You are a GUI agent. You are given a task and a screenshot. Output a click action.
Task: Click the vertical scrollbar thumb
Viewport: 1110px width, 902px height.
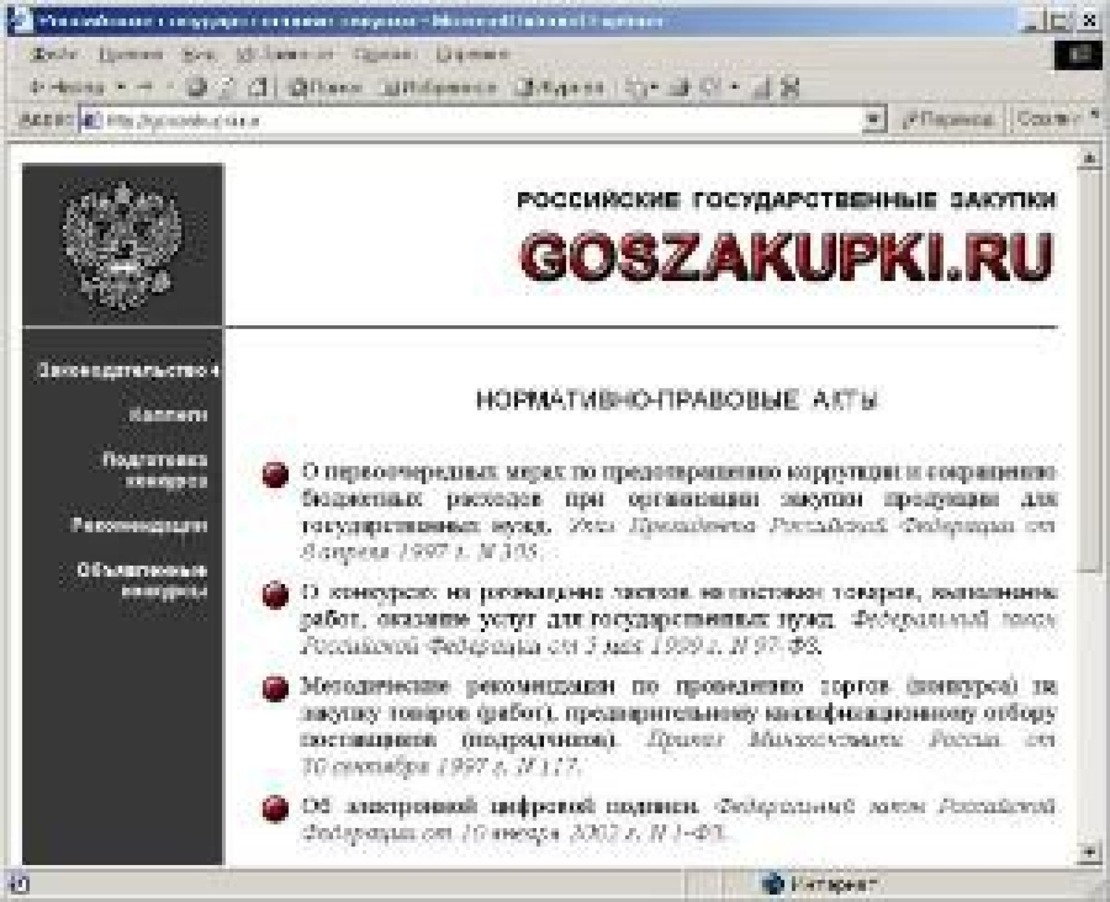(x=1090, y=370)
